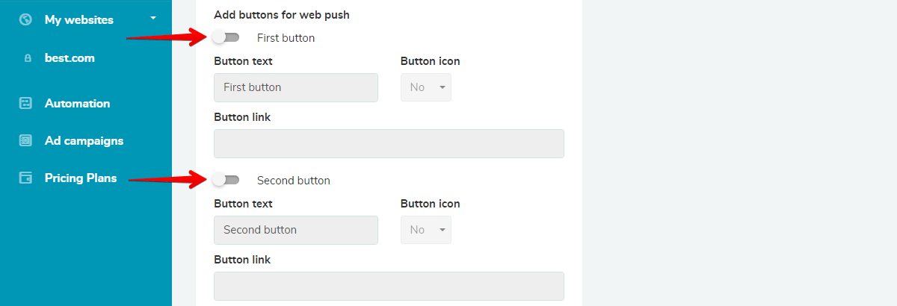897x306 pixels.
Task: Expand the My websites dropdown arrow
Action: pyautogui.click(x=153, y=17)
